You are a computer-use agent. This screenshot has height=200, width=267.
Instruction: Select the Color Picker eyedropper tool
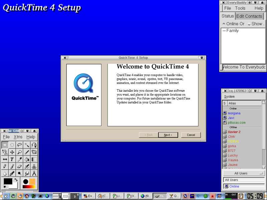tap(19, 159)
